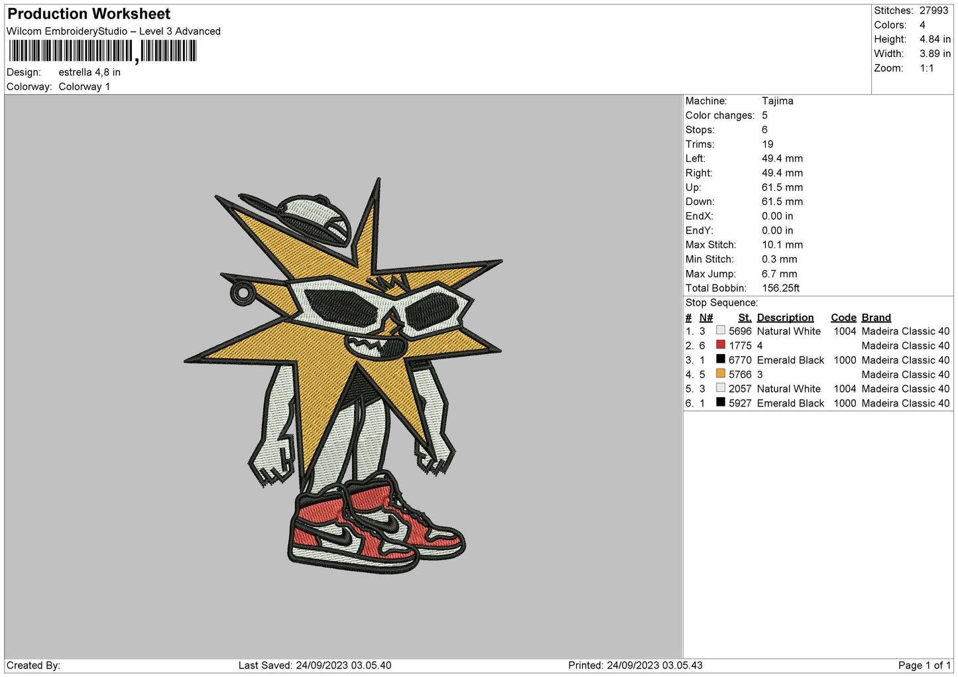Click the red color swatch in row 2

pos(721,345)
